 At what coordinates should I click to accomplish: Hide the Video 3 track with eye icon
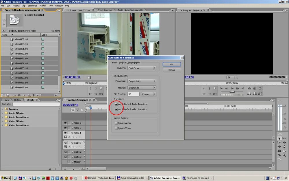(65, 123)
